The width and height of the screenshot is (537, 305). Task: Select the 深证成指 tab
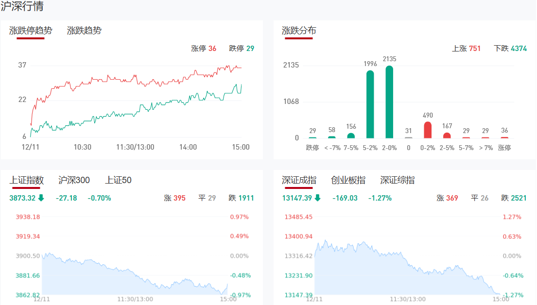tap(299, 180)
